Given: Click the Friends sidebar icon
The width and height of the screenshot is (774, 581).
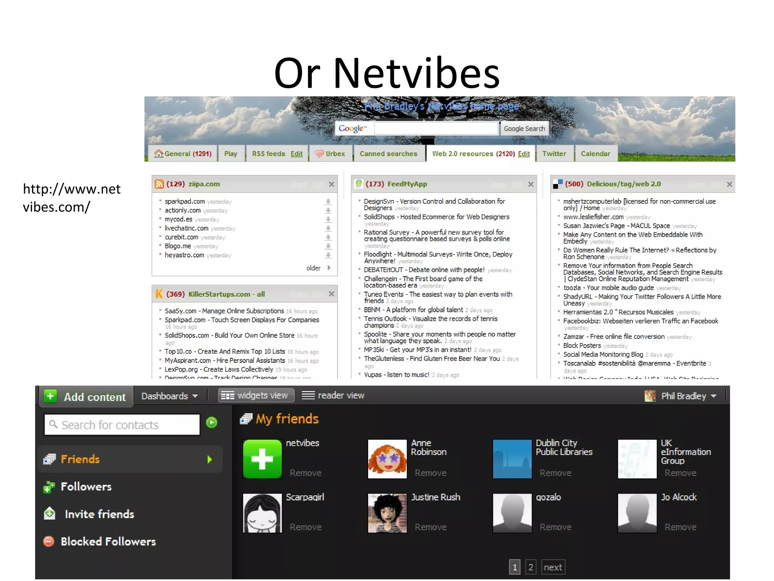Looking at the screenshot, I should tap(50, 459).
